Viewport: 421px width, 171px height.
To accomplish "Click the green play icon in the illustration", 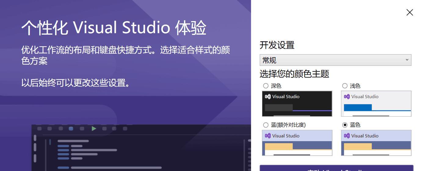I will 94,128.
